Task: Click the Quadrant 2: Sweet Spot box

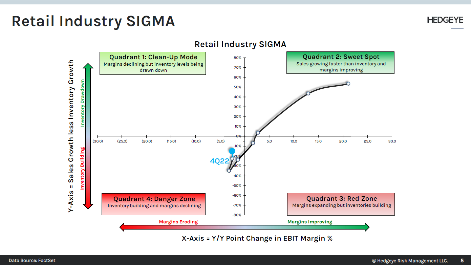Action: point(340,63)
